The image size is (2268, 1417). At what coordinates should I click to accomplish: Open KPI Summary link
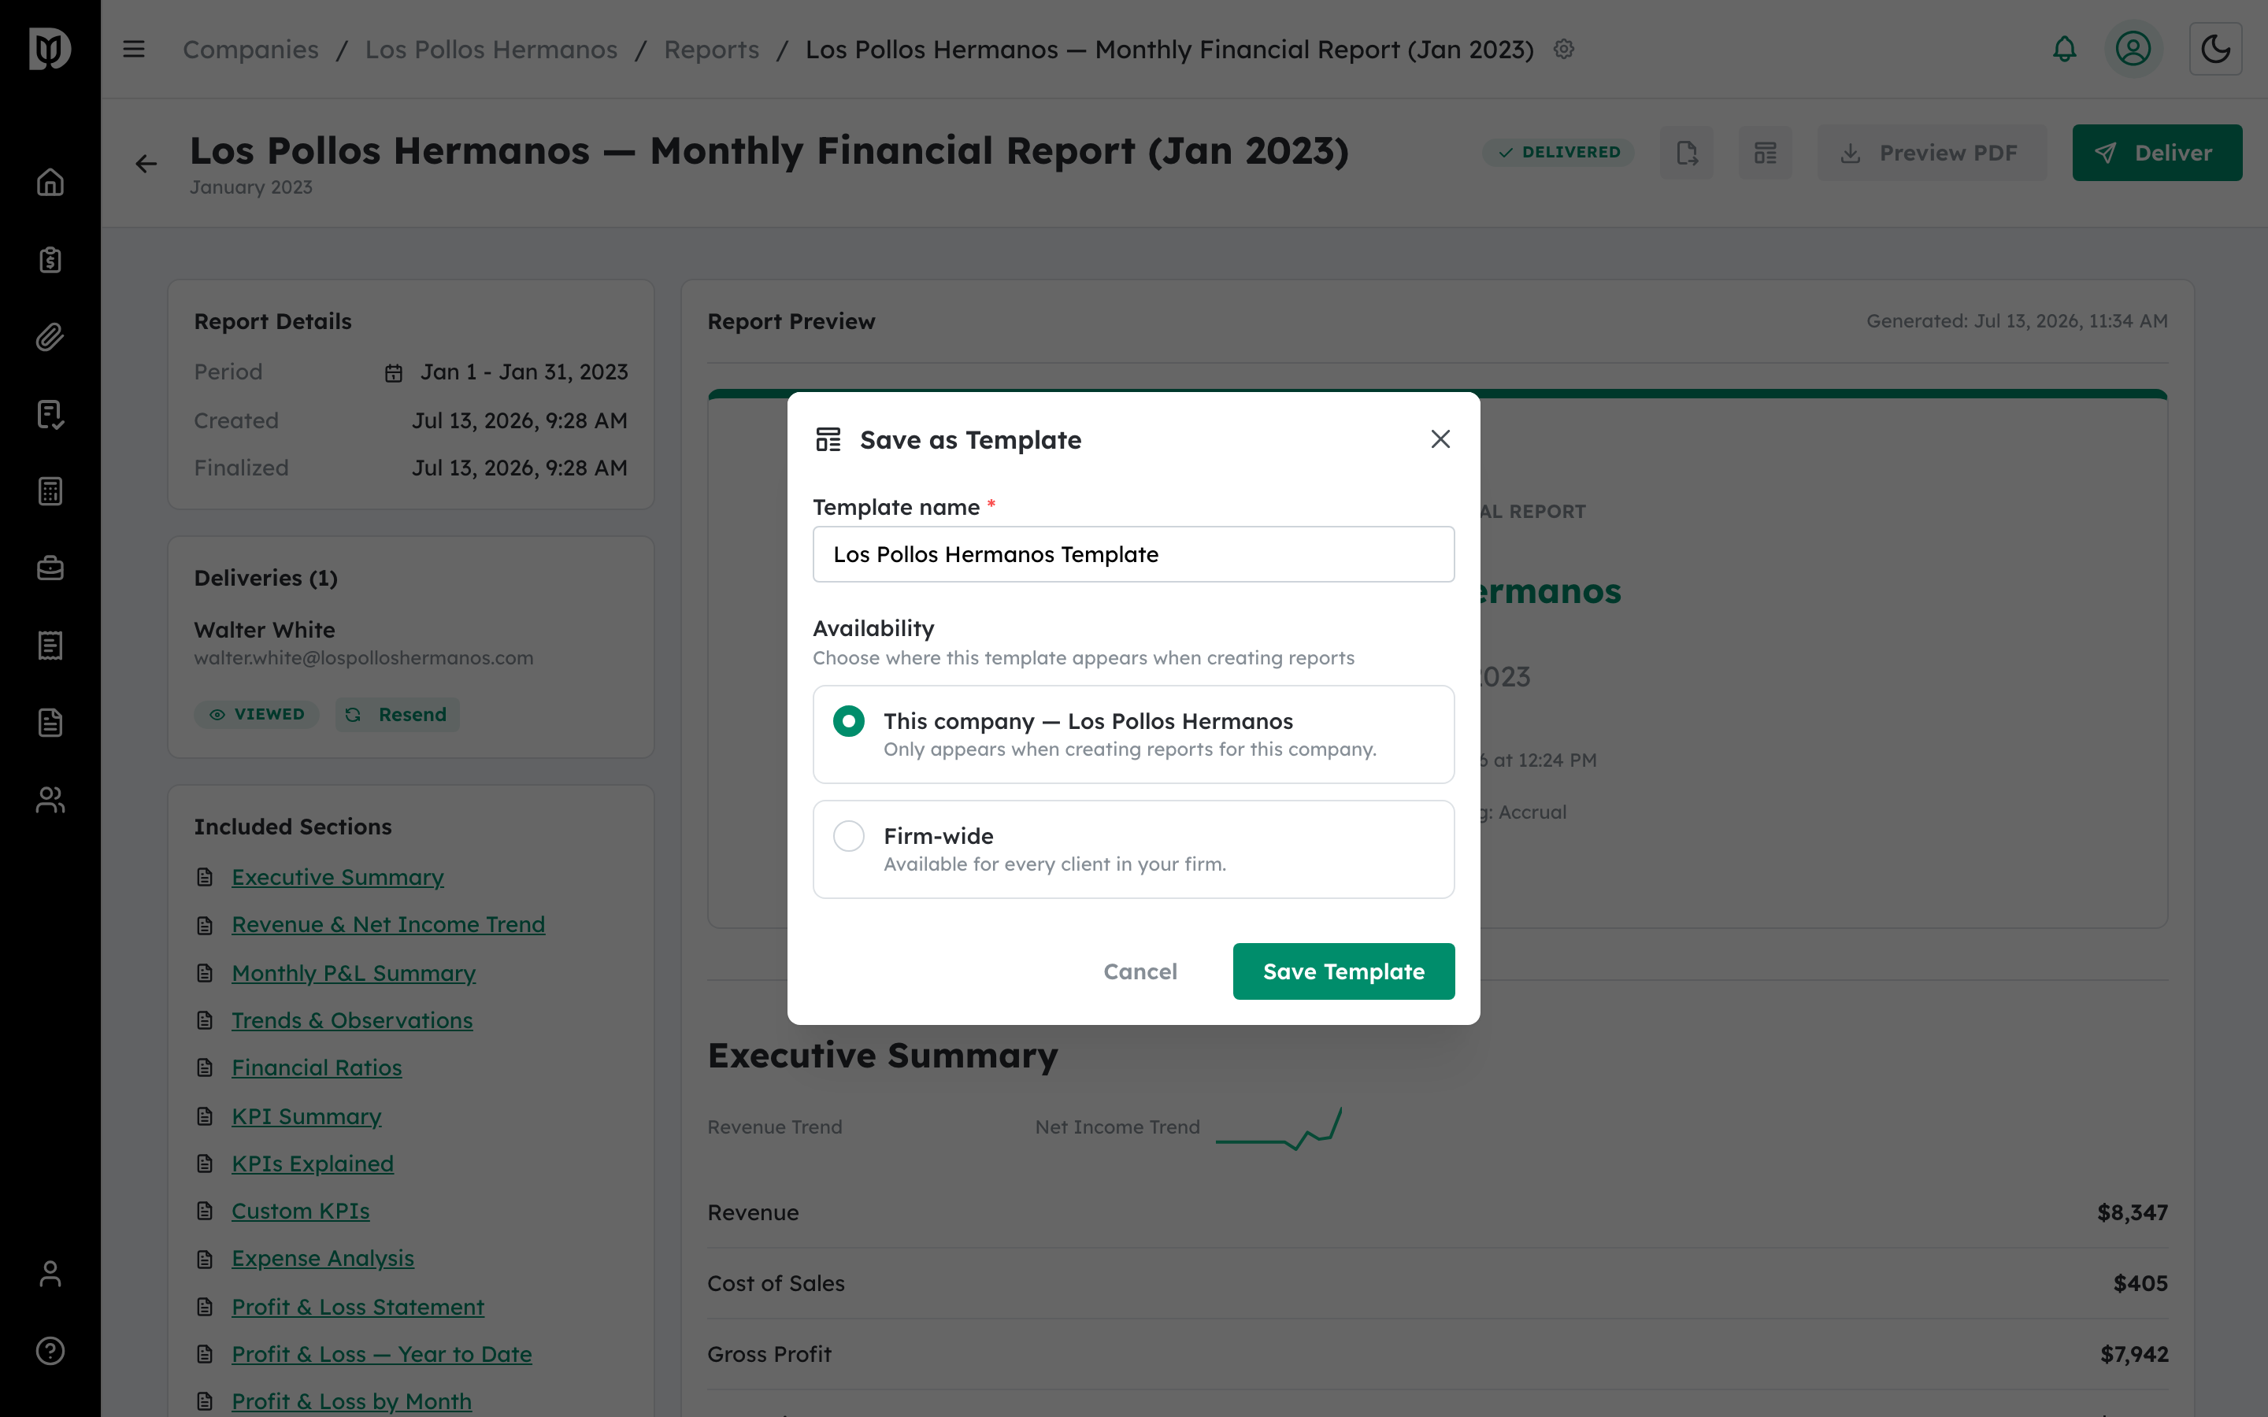tap(306, 1116)
